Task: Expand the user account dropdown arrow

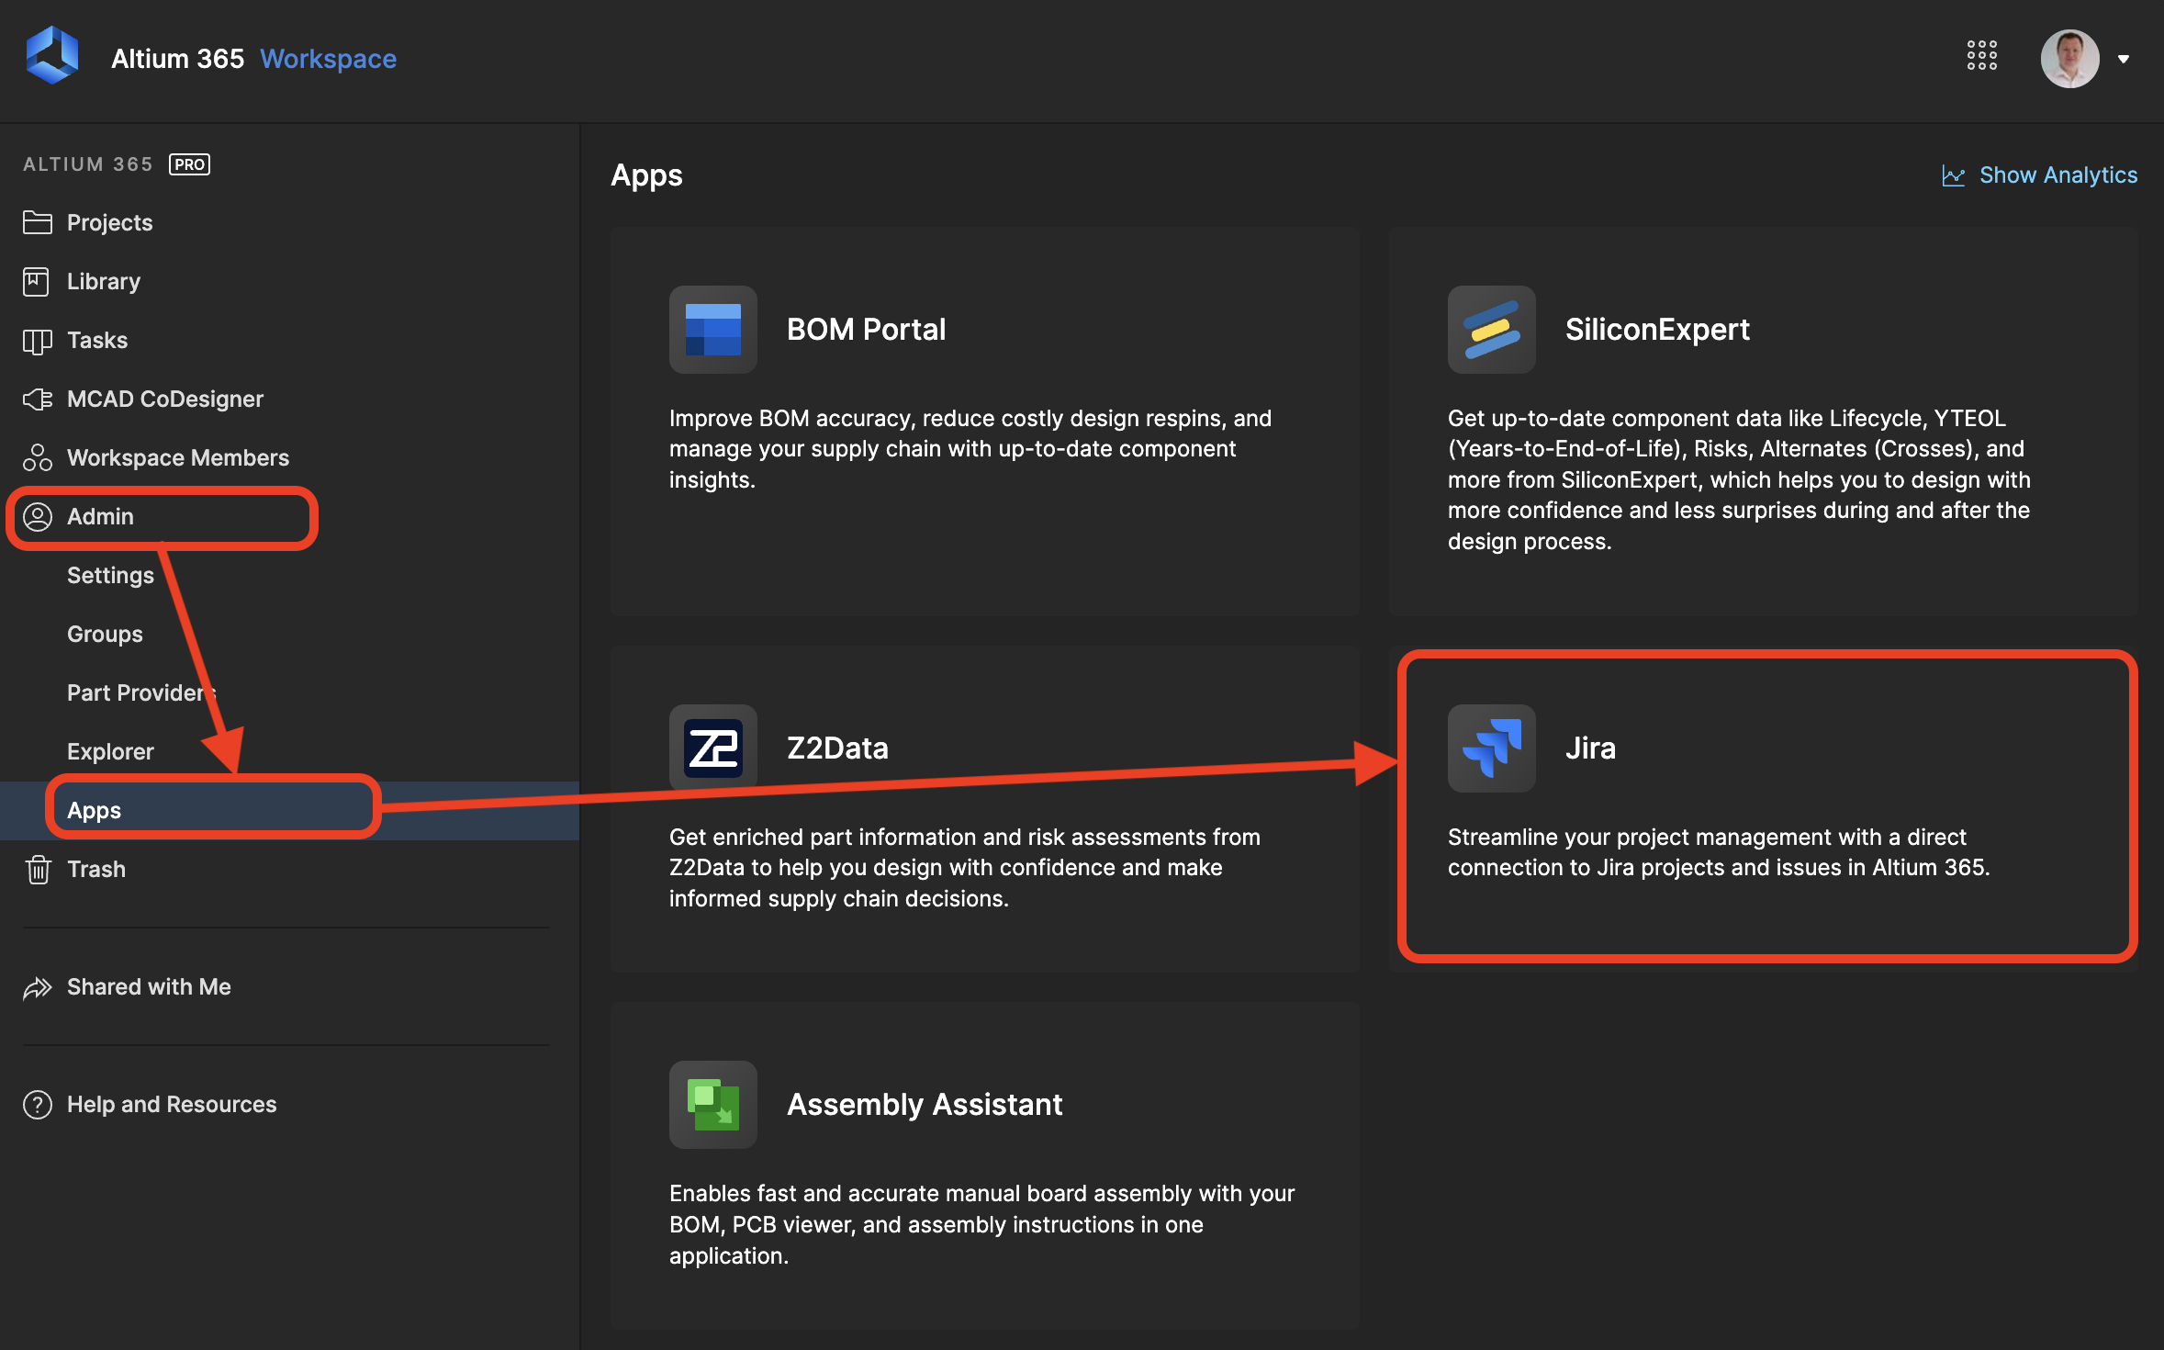Action: [x=2123, y=59]
